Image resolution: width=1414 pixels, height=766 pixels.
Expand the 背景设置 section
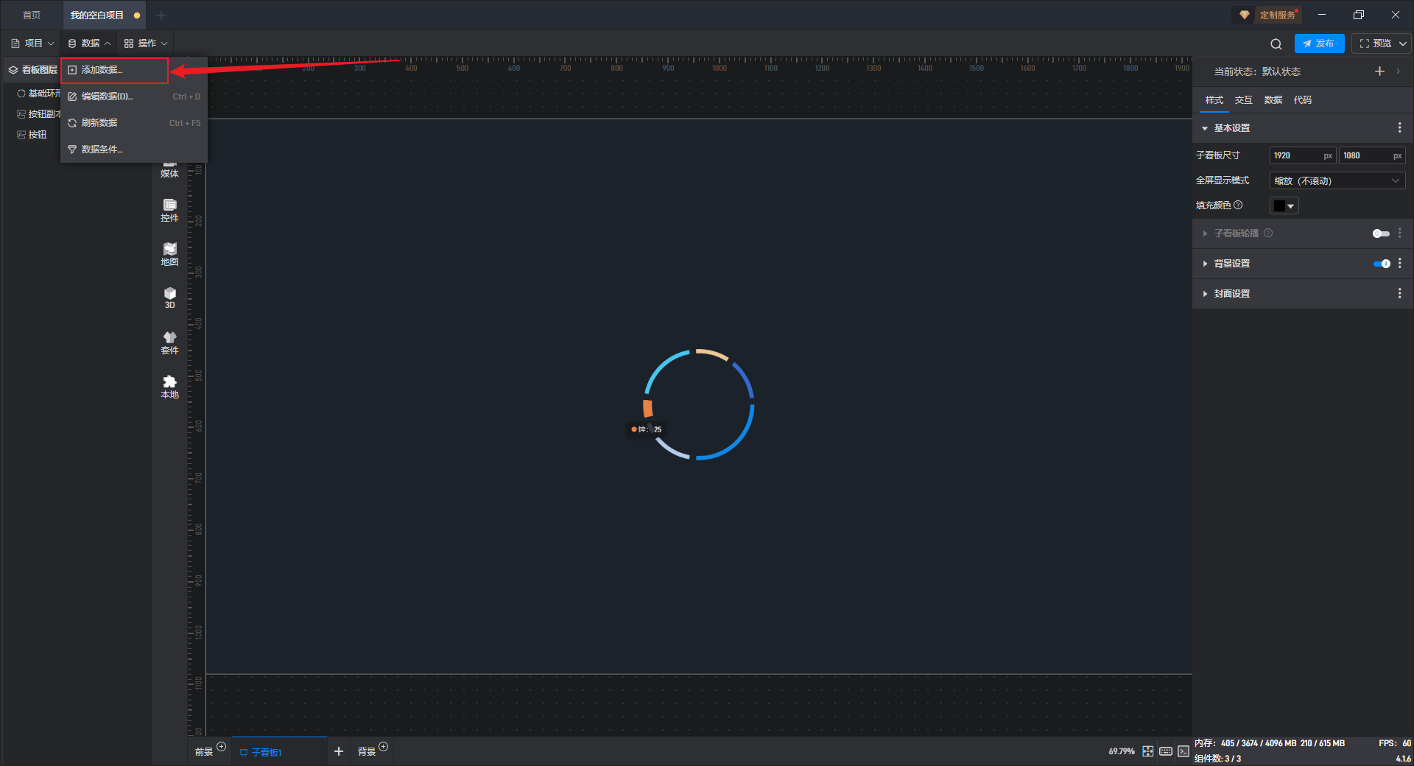(x=1205, y=264)
